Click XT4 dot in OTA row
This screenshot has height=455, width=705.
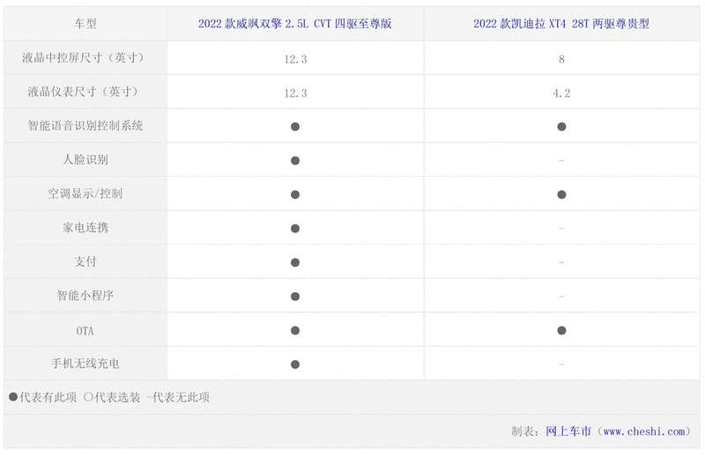(561, 331)
